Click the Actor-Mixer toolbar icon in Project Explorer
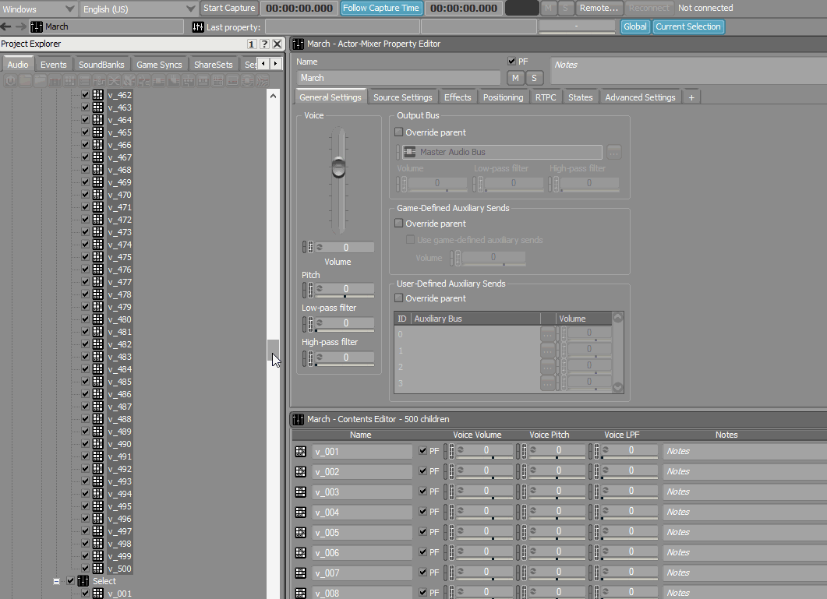This screenshot has height=599, width=827. pos(55,81)
